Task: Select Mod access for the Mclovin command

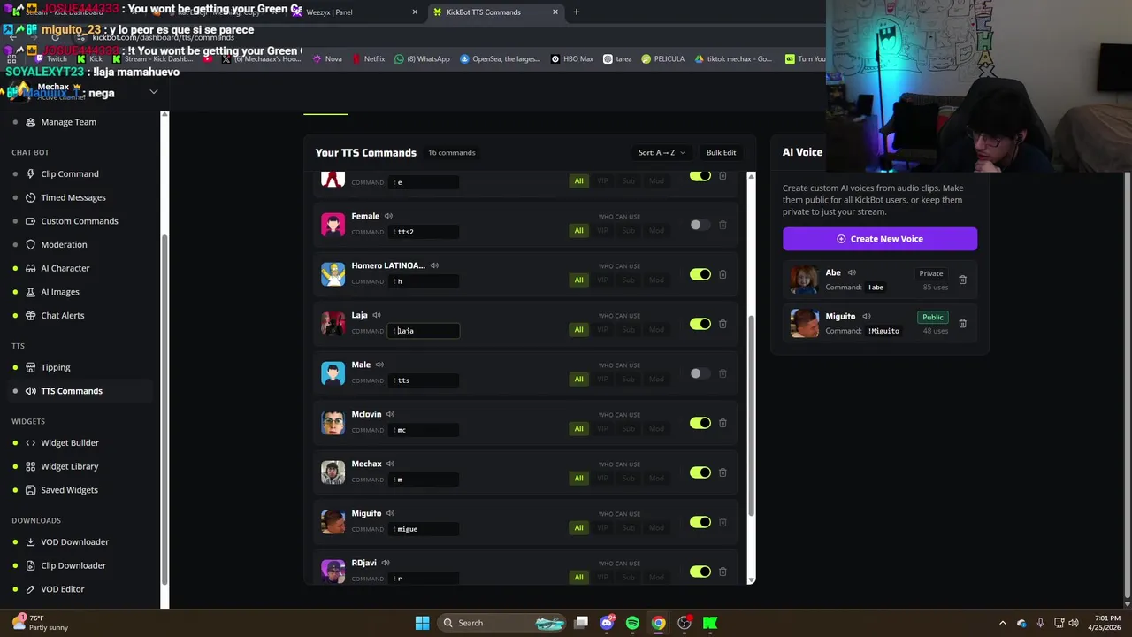Action: 656,428
